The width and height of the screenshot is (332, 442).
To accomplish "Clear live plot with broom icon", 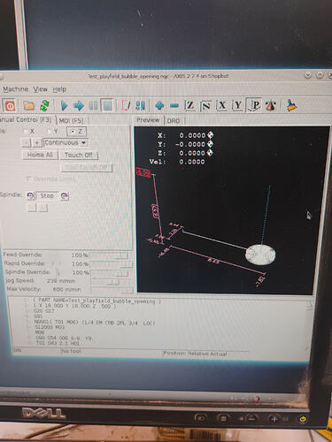I will (292, 105).
